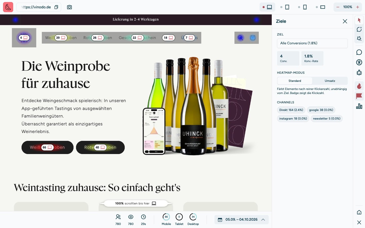Click the app logo in the top-left
365x228 pixels.
click(8, 7)
